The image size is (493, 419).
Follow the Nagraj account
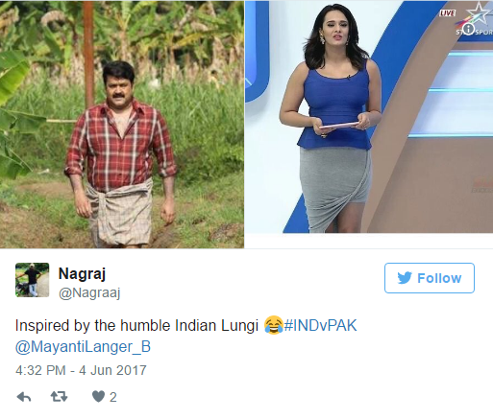430,278
